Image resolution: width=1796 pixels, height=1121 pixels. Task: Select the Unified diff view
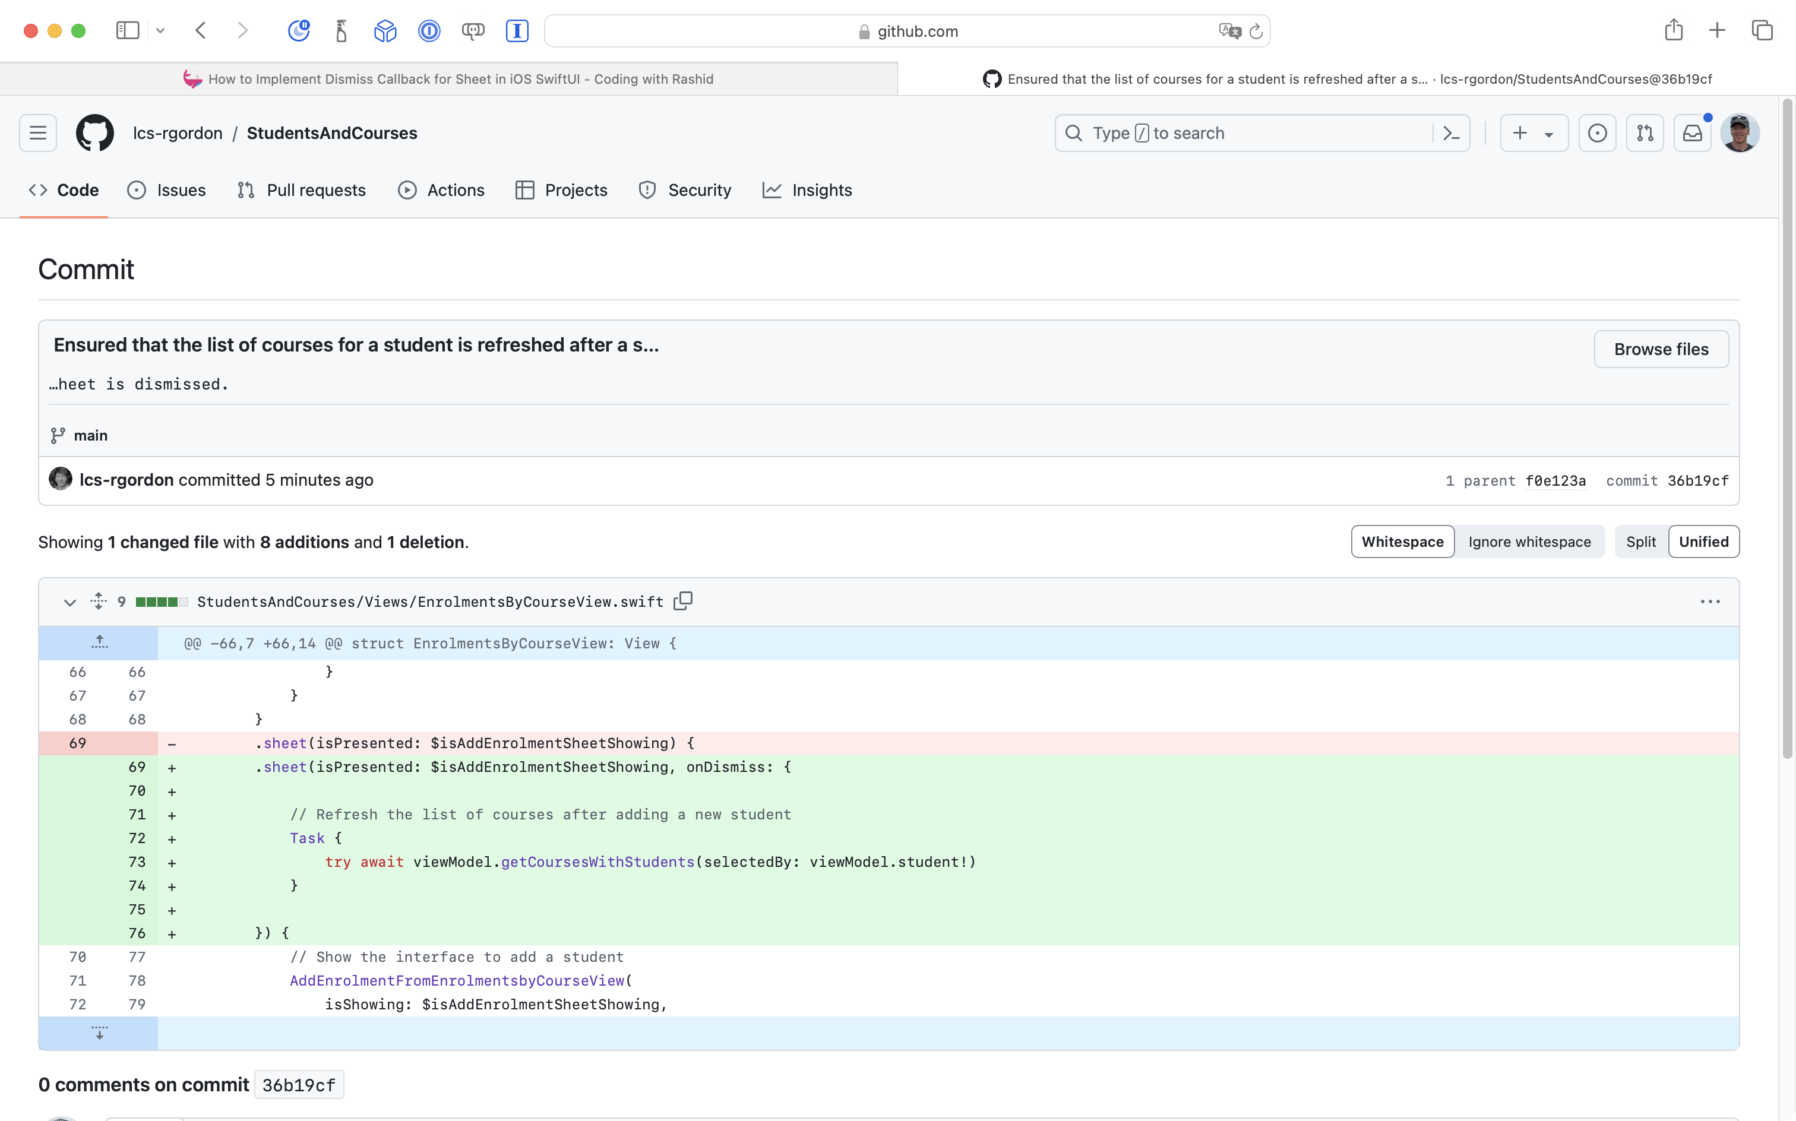click(1703, 542)
